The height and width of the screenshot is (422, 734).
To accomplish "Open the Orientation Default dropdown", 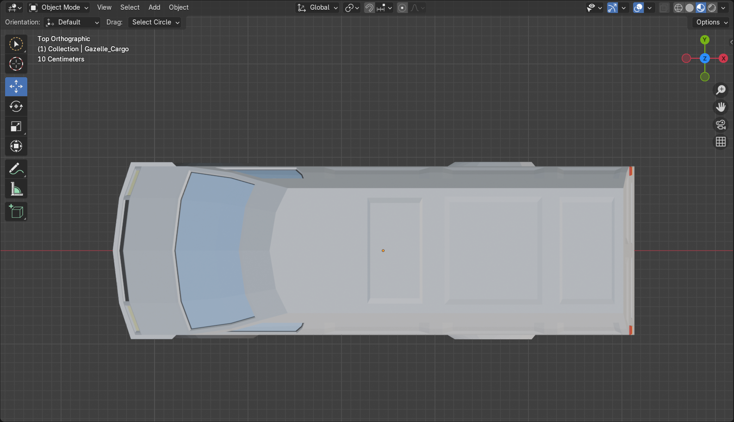I will 72,22.
